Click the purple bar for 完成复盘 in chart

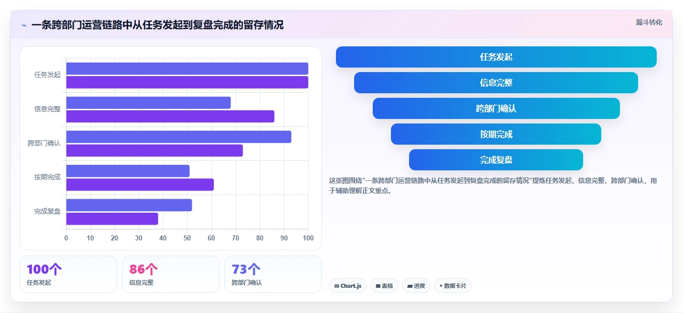click(112, 219)
